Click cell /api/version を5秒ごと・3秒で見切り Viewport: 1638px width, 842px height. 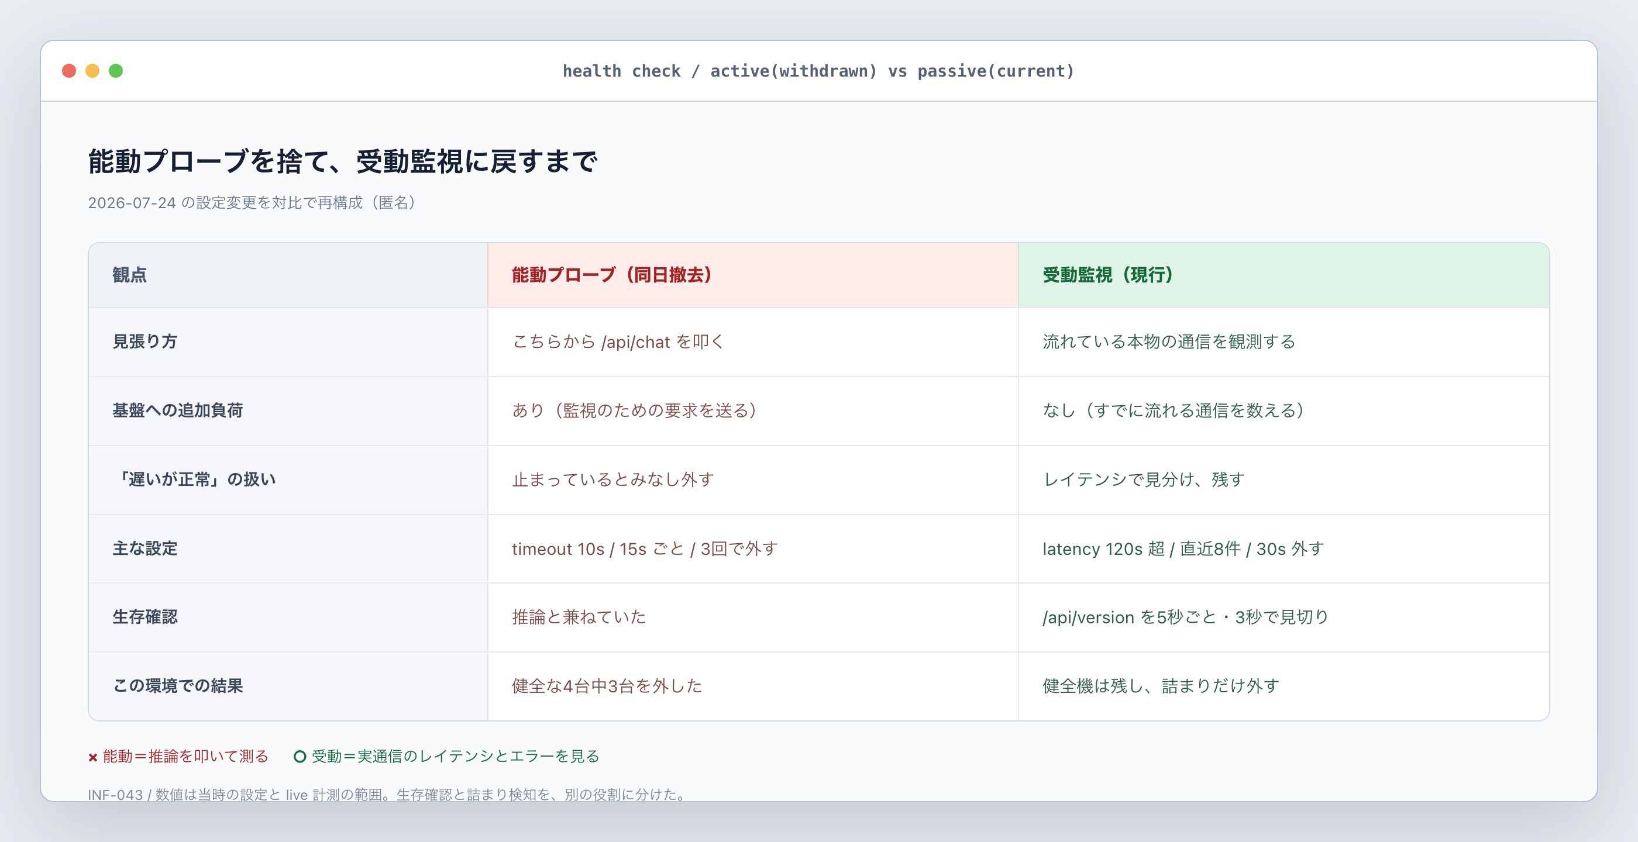1284,617
